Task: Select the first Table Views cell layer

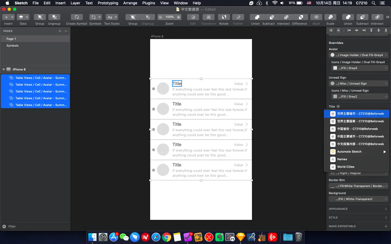Action: coord(35,78)
